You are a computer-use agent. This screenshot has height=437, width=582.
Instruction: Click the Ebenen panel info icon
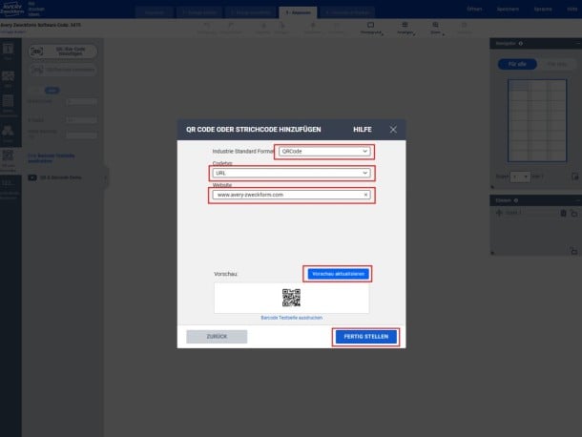click(516, 200)
